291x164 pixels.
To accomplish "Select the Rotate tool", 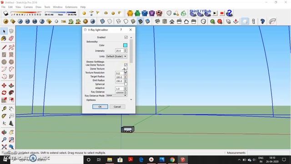I will 4,92.
